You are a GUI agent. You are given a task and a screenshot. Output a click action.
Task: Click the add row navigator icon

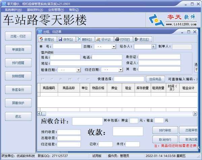[x=79, y=79]
